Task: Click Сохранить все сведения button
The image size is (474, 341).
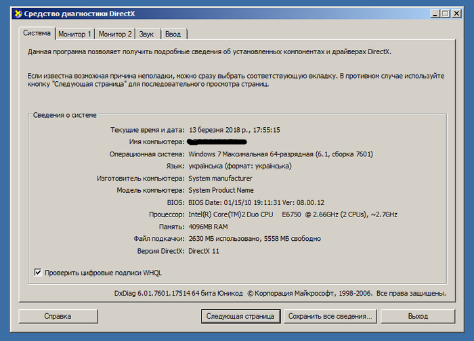Action: 330,316
